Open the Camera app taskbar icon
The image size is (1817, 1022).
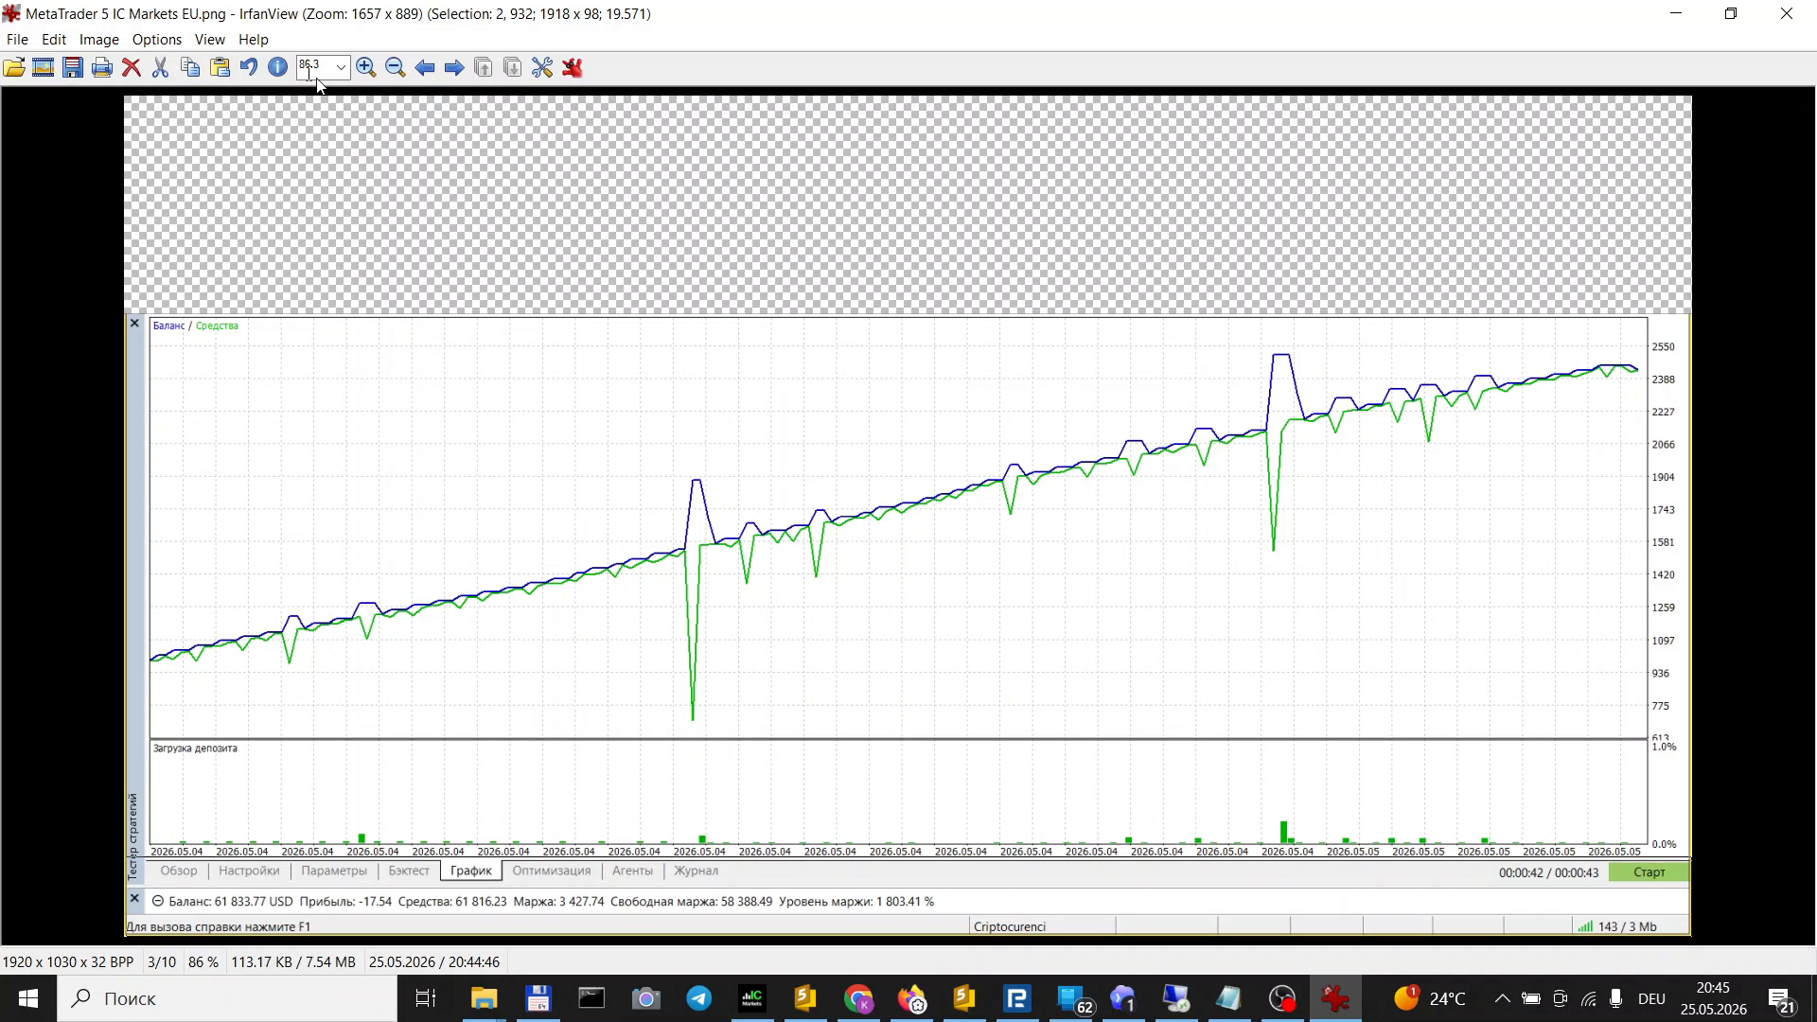point(646,998)
